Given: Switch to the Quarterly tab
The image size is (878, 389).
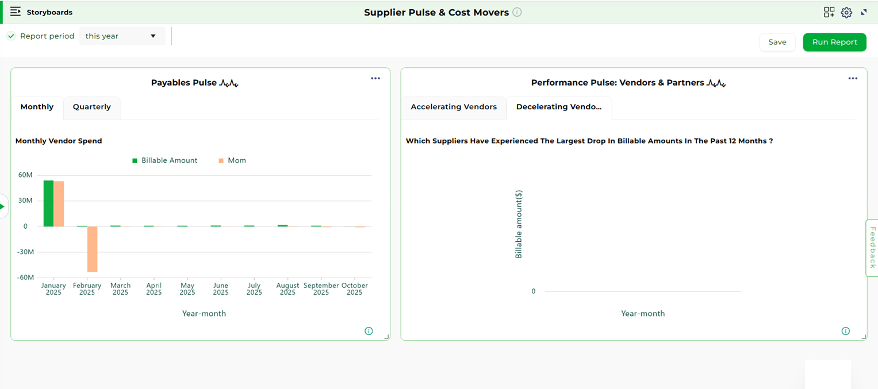Looking at the screenshot, I should coord(91,107).
